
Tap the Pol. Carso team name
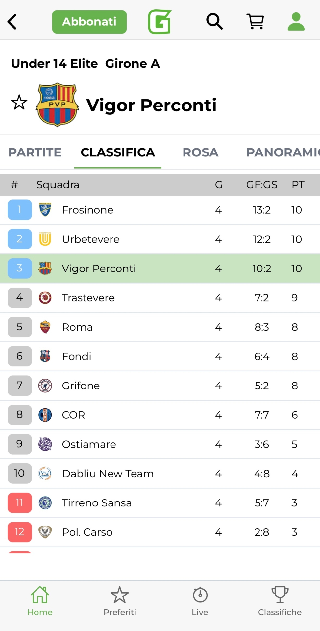[x=87, y=532]
